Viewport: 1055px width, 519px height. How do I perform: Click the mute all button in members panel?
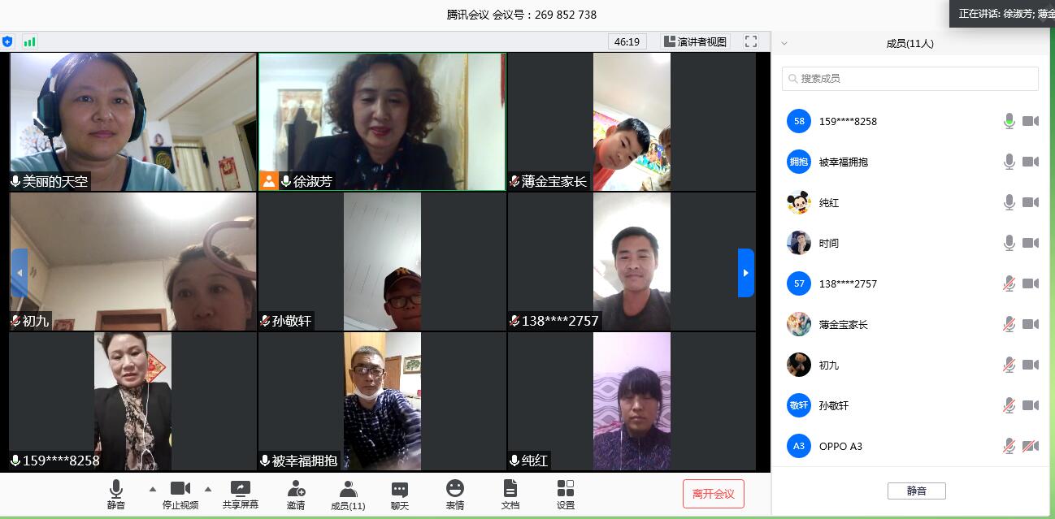point(916,491)
